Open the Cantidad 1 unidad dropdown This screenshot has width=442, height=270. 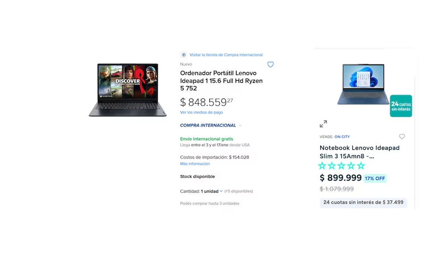[x=212, y=191]
